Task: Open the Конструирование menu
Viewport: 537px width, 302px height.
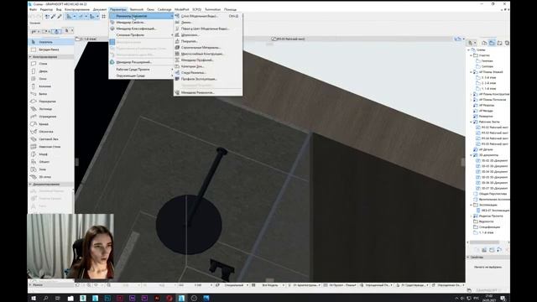Action: click(77, 9)
